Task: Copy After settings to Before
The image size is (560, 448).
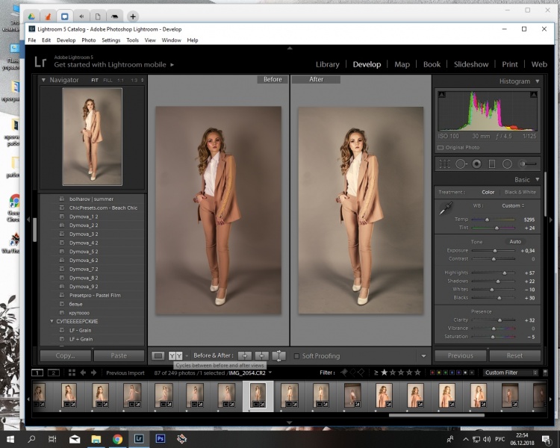Action: pos(261,356)
